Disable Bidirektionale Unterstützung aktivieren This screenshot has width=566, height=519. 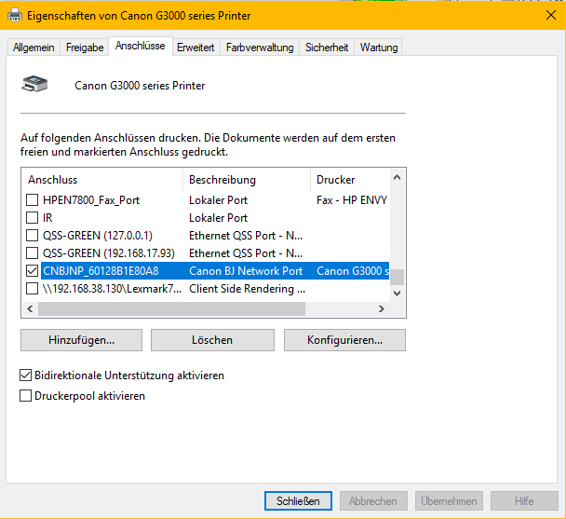tap(26, 376)
